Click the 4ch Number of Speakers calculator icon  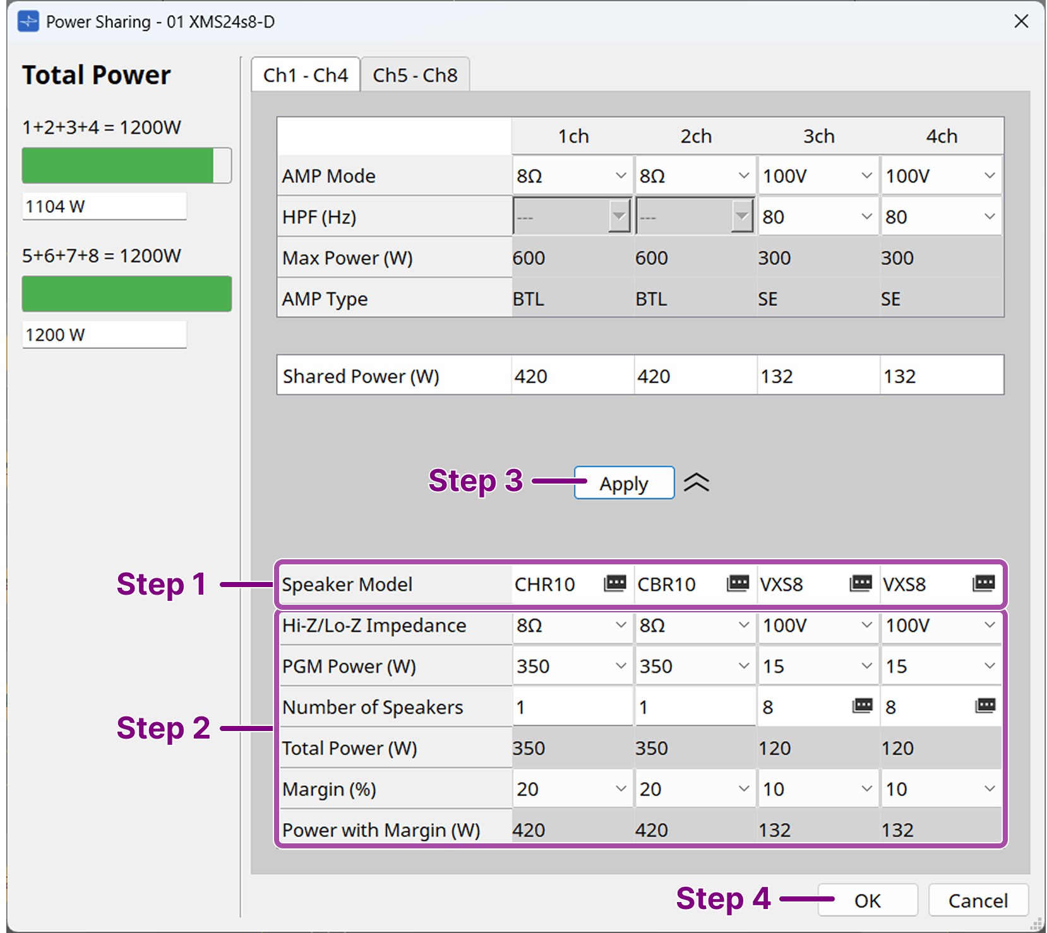tap(985, 705)
